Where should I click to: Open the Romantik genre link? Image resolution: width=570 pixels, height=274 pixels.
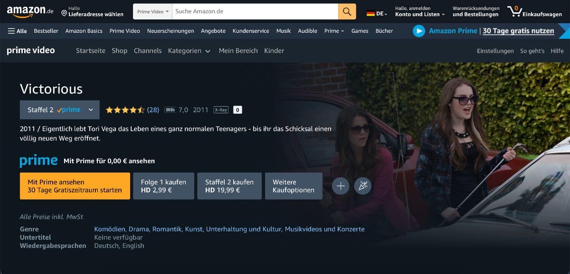coord(167,229)
